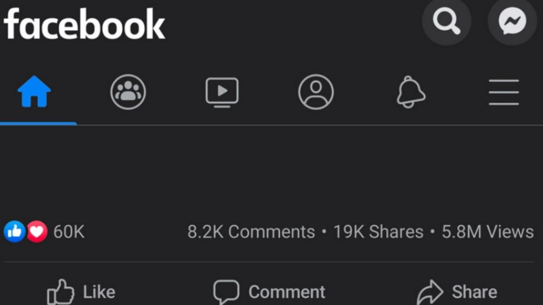The height and width of the screenshot is (305, 543).
Task: Open the Groups tab
Action: click(x=128, y=92)
